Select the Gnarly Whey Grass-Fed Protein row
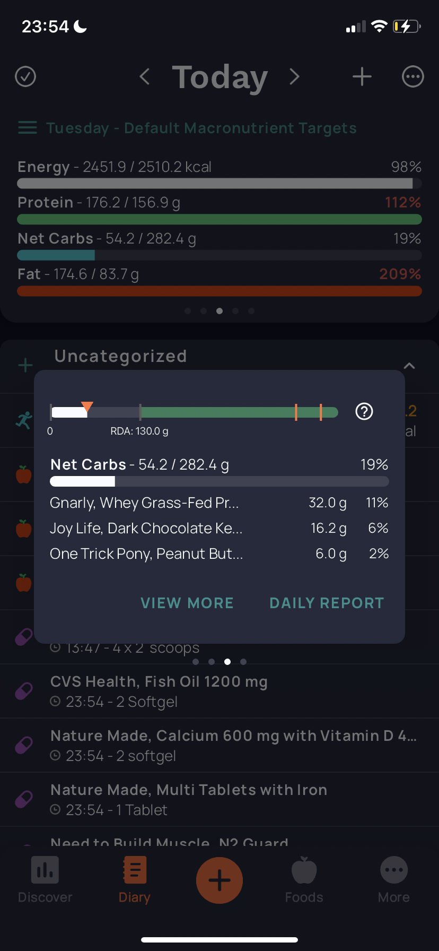This screenshot has height=951, width=439. (219, 503)
